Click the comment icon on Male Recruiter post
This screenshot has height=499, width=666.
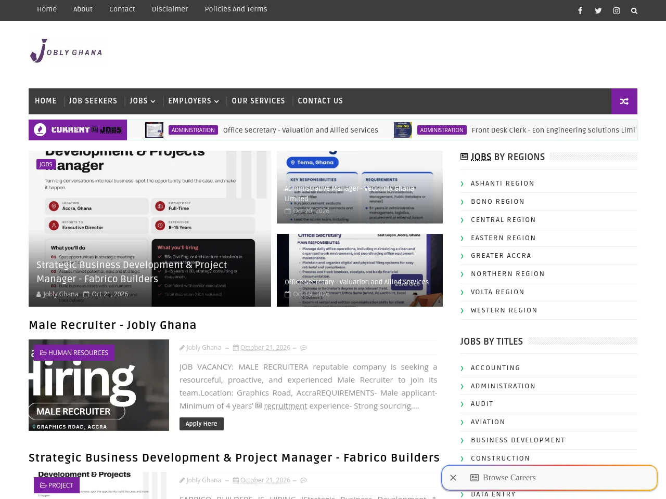point(304,348)
